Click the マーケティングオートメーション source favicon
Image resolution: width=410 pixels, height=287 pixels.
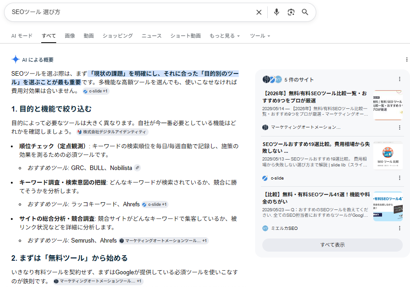(265, 127)
